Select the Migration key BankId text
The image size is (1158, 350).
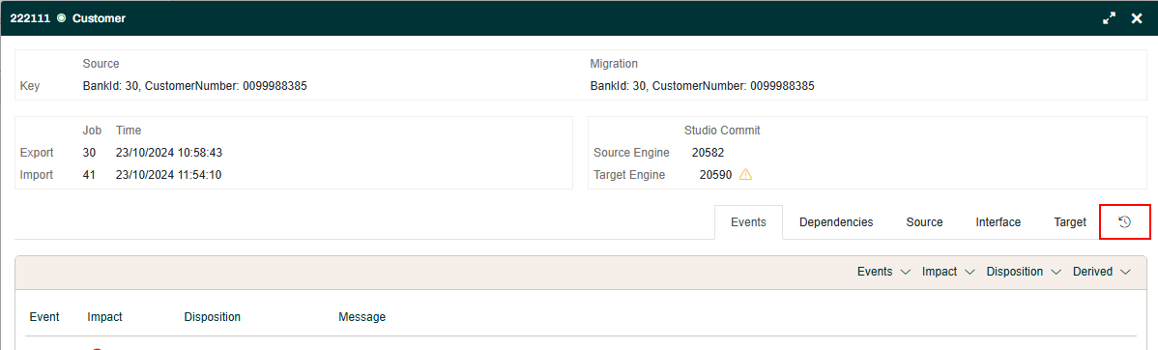(x=703, y=86)
